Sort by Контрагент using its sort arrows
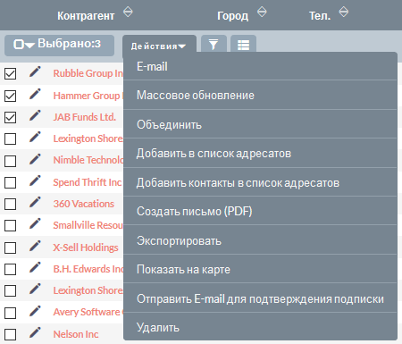Screen dimensions: 402x344 (128, 12)
